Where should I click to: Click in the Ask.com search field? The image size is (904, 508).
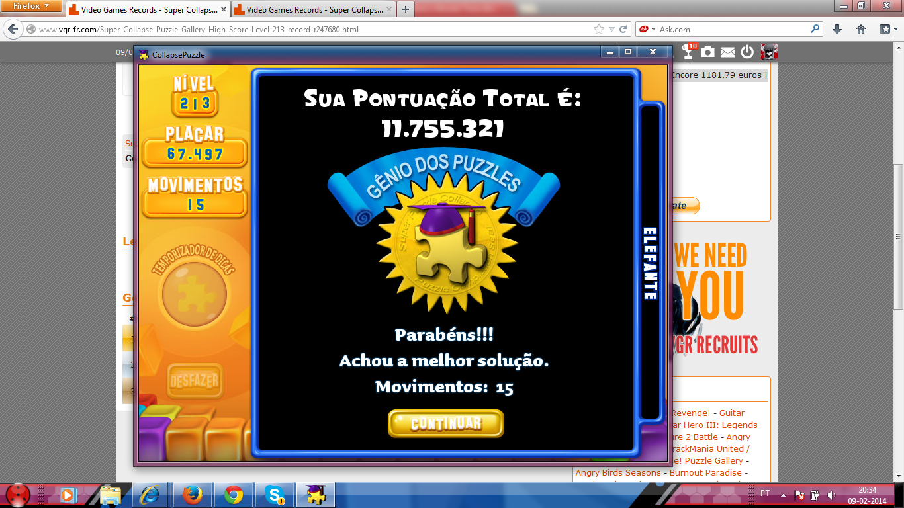point(731,29)
